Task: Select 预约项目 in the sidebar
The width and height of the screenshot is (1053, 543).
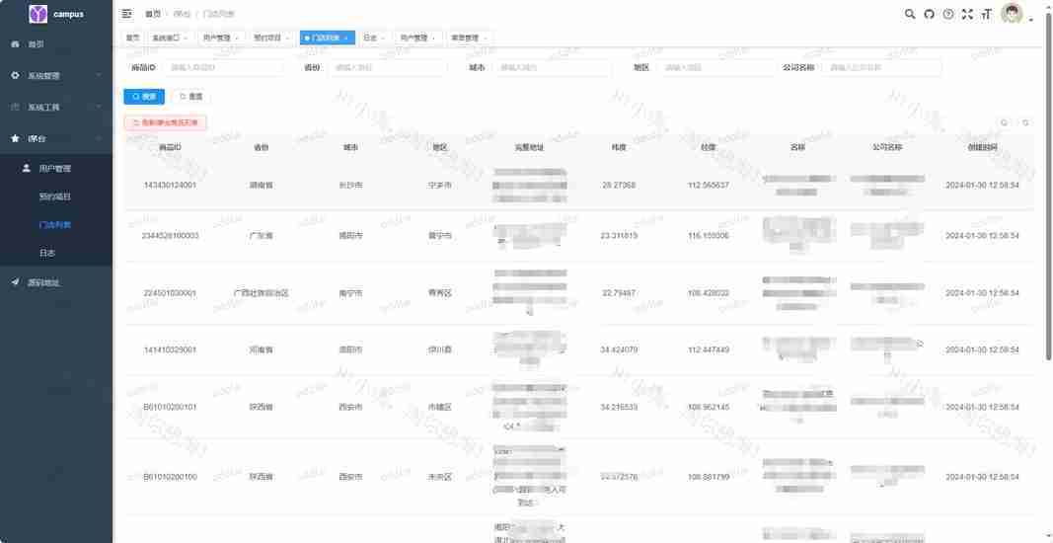Action: tap(55, 196)
